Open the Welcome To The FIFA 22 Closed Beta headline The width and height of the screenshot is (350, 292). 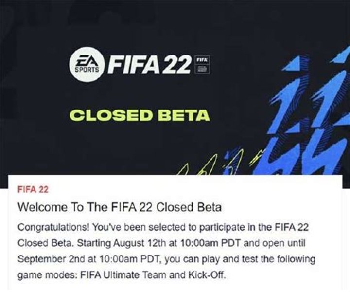(120, 207)
